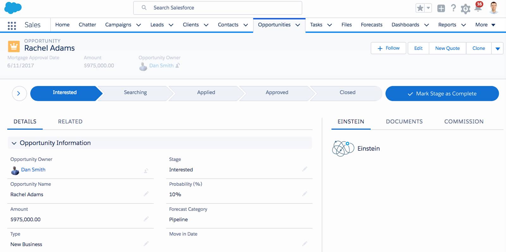Click the Search Salesforce field

(x=218, y=8)
